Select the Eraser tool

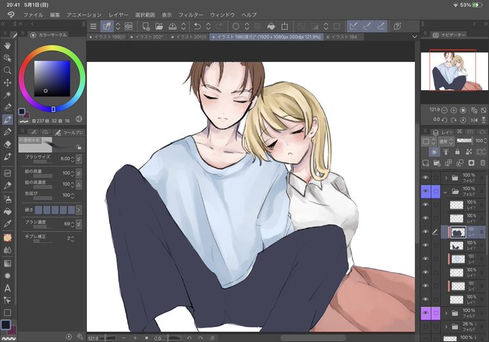tap(7, 144)
